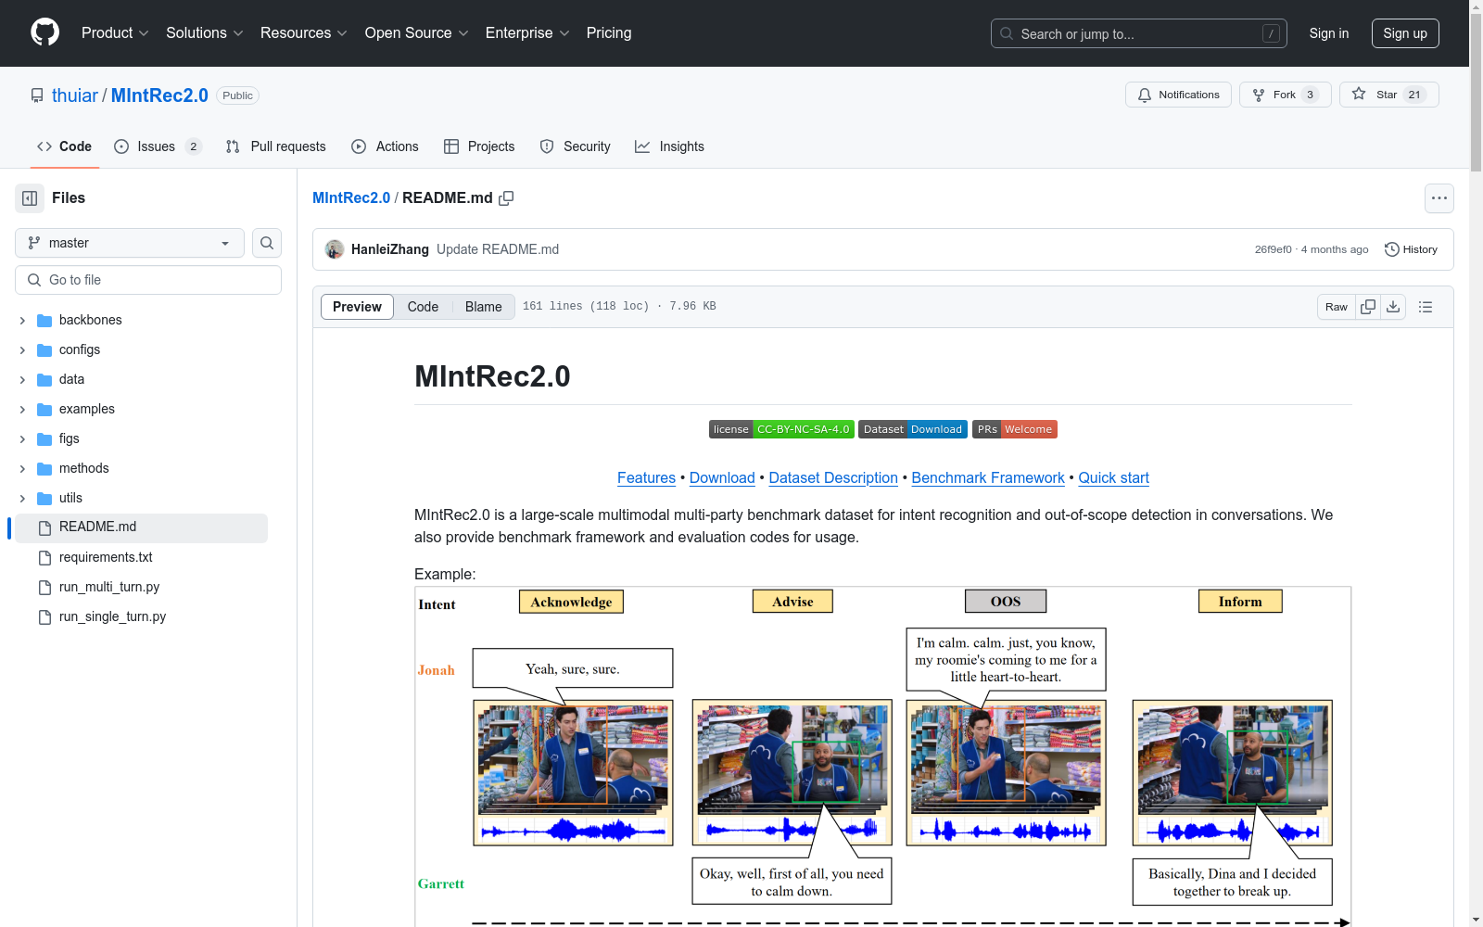Screen dimensions: 1483x927
Task: Open the Issues tab
Action: tap(157, 146)
